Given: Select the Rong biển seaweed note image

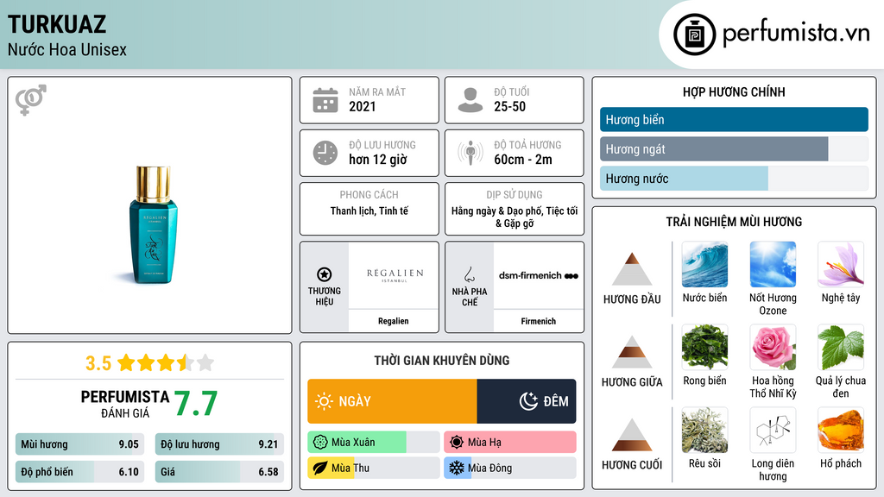Looking at the screenshot, I should click(x=704, y=348).
